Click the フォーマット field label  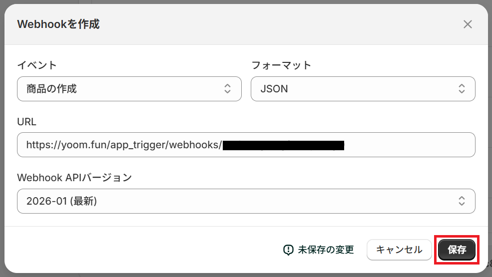click(281, 65)
